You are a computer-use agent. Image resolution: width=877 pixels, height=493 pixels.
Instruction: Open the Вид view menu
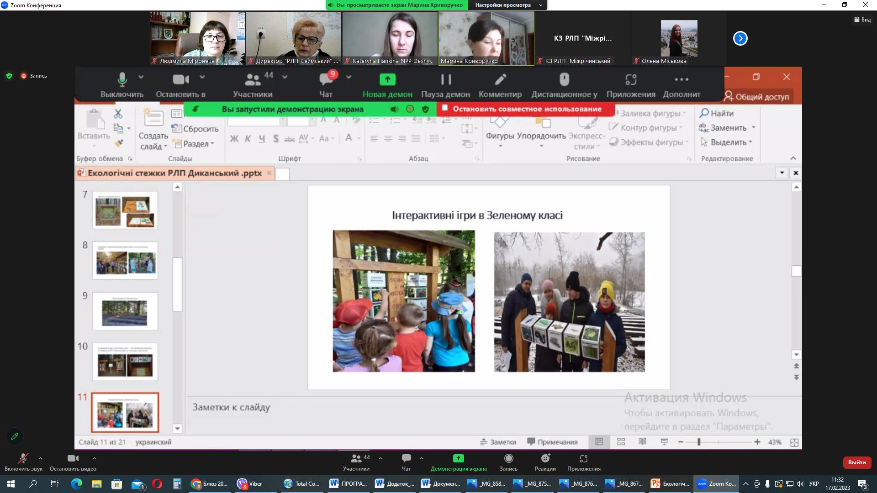(x=862, y=20)
